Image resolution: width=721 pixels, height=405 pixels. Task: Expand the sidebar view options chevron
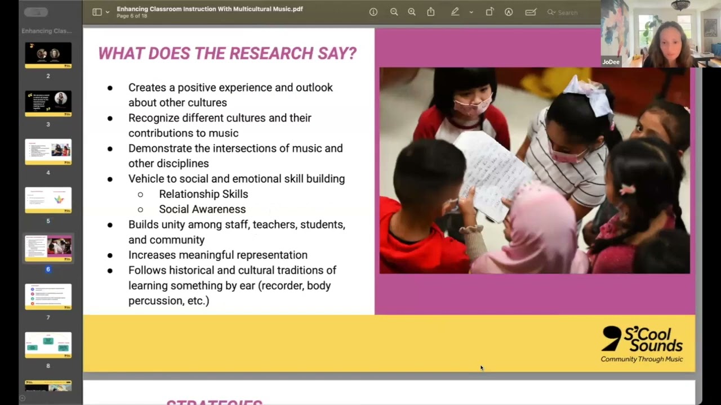pyautogui.click(x=107, y=12)
